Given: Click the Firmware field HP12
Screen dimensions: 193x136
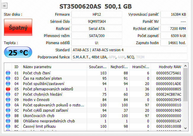Looking at the screenshot, I should coord(97,15).
